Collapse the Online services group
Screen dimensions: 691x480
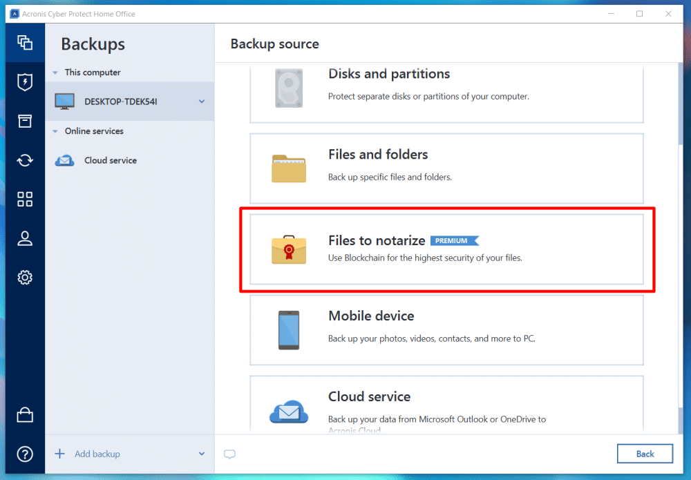(56, 131)
